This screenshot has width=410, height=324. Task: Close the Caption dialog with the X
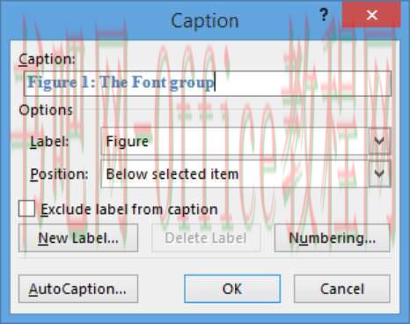point(371,15)
